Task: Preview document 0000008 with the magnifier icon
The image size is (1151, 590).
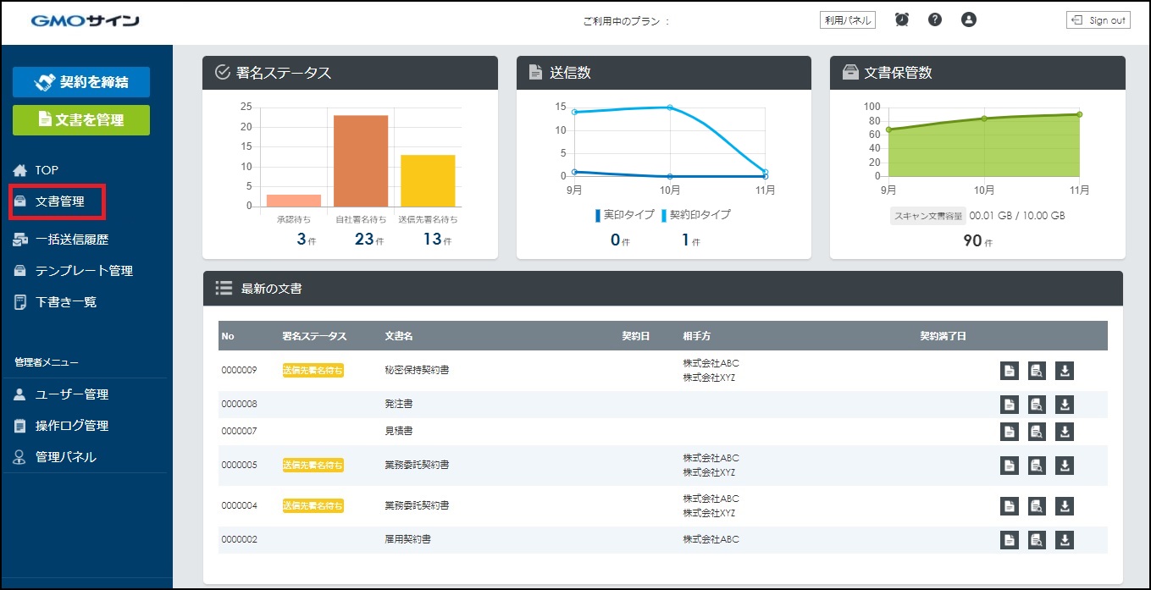Action: click(1037, 405)
